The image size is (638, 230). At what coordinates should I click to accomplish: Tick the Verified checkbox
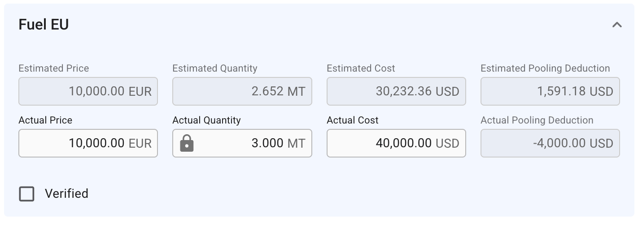26,194
